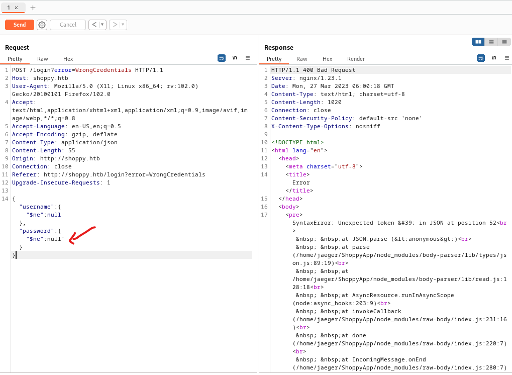Click the Upgrade-Insecure-Requests header

tap(61, 182)
